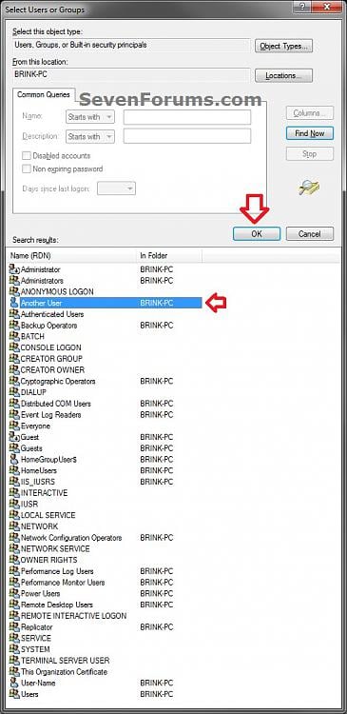The width and height of the screenshot is (347, 714).
Task: Toggle the Non expiring password checkbox
Action: coord(27,169)
